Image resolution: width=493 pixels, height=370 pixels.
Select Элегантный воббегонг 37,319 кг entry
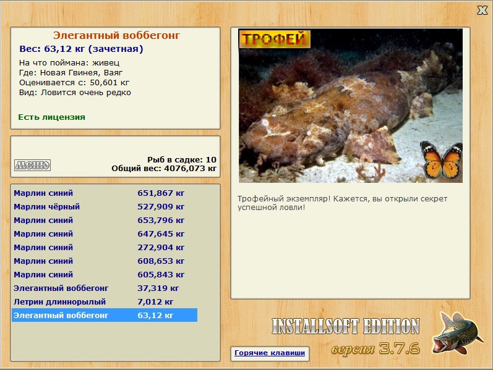click(x=105, y=288)
